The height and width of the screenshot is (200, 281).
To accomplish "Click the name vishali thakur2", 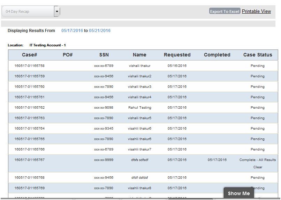I will pyautogui.click(x=139, y=76).
